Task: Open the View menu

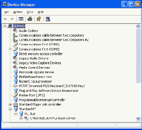Action: (30, 12)
